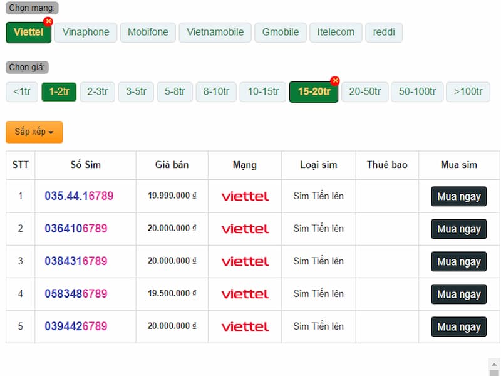Image resolution: width=501 pixels, height=376 pixels.
Task: Click the Loại sim column header
Action: [x=319, y=165]
